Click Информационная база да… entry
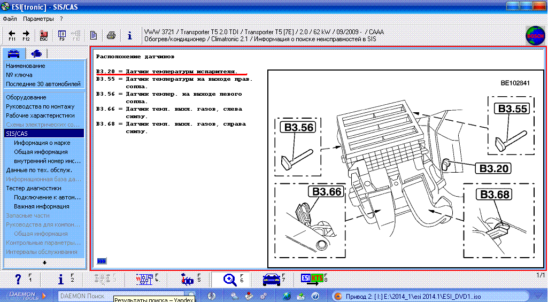The image size is (548, 302). click(44, 179)
